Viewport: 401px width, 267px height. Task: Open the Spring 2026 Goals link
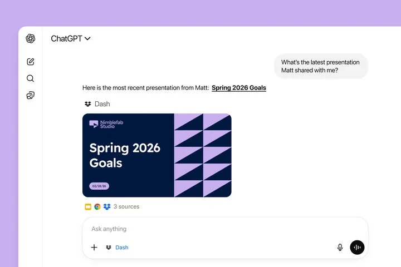pyautogui.click(x=239, y=88)
